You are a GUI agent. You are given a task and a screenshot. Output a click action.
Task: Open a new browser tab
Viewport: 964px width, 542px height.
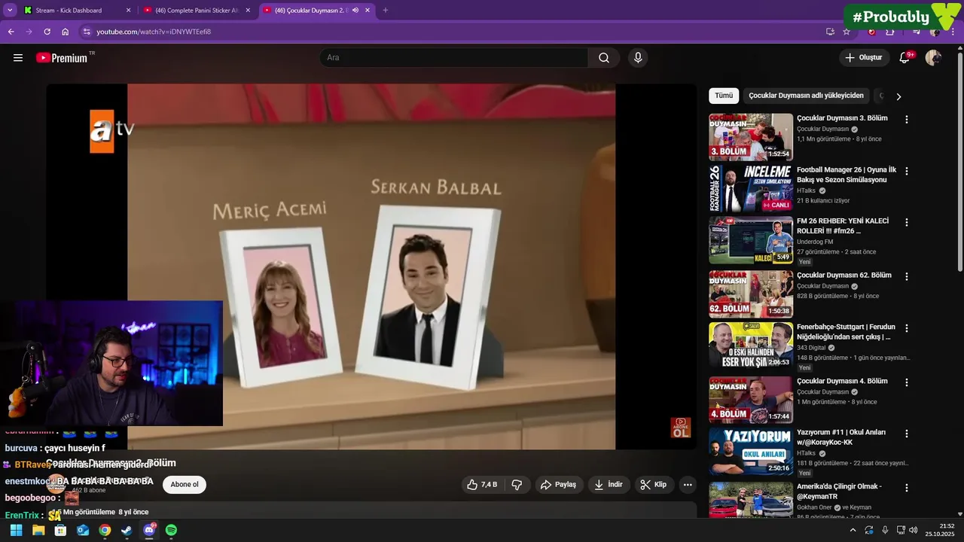(386, 11)
